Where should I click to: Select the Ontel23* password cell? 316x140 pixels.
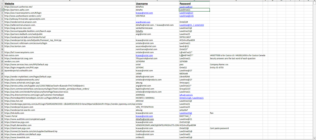click(x=194, y=49)
